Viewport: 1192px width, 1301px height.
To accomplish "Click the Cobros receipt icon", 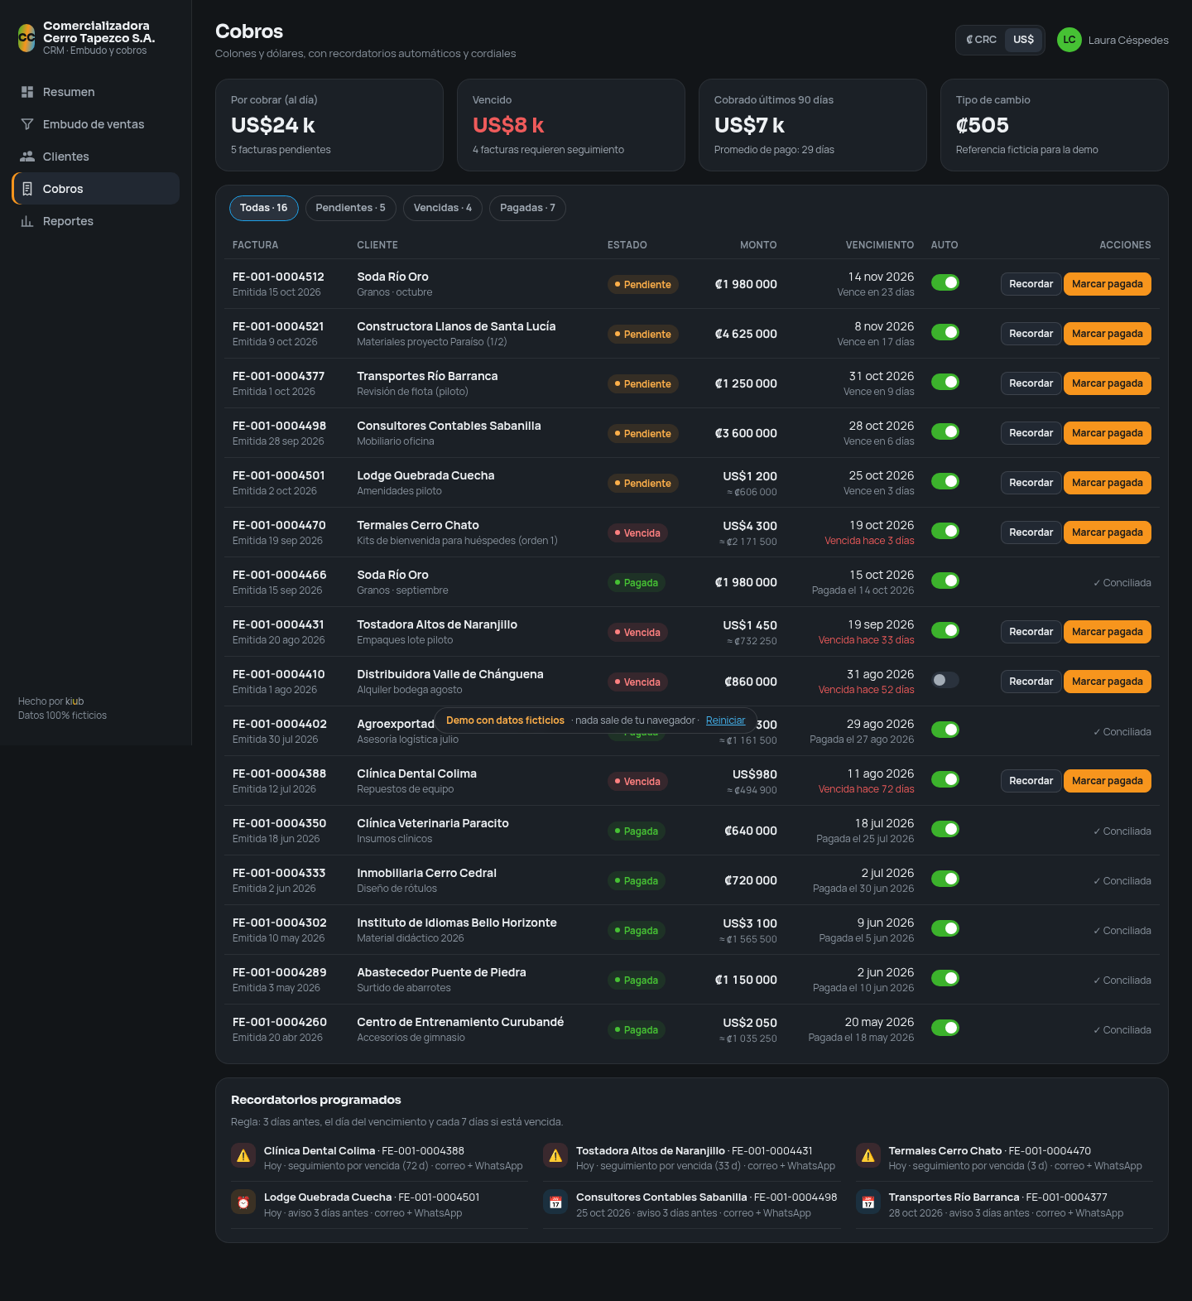I will [27, 189].
